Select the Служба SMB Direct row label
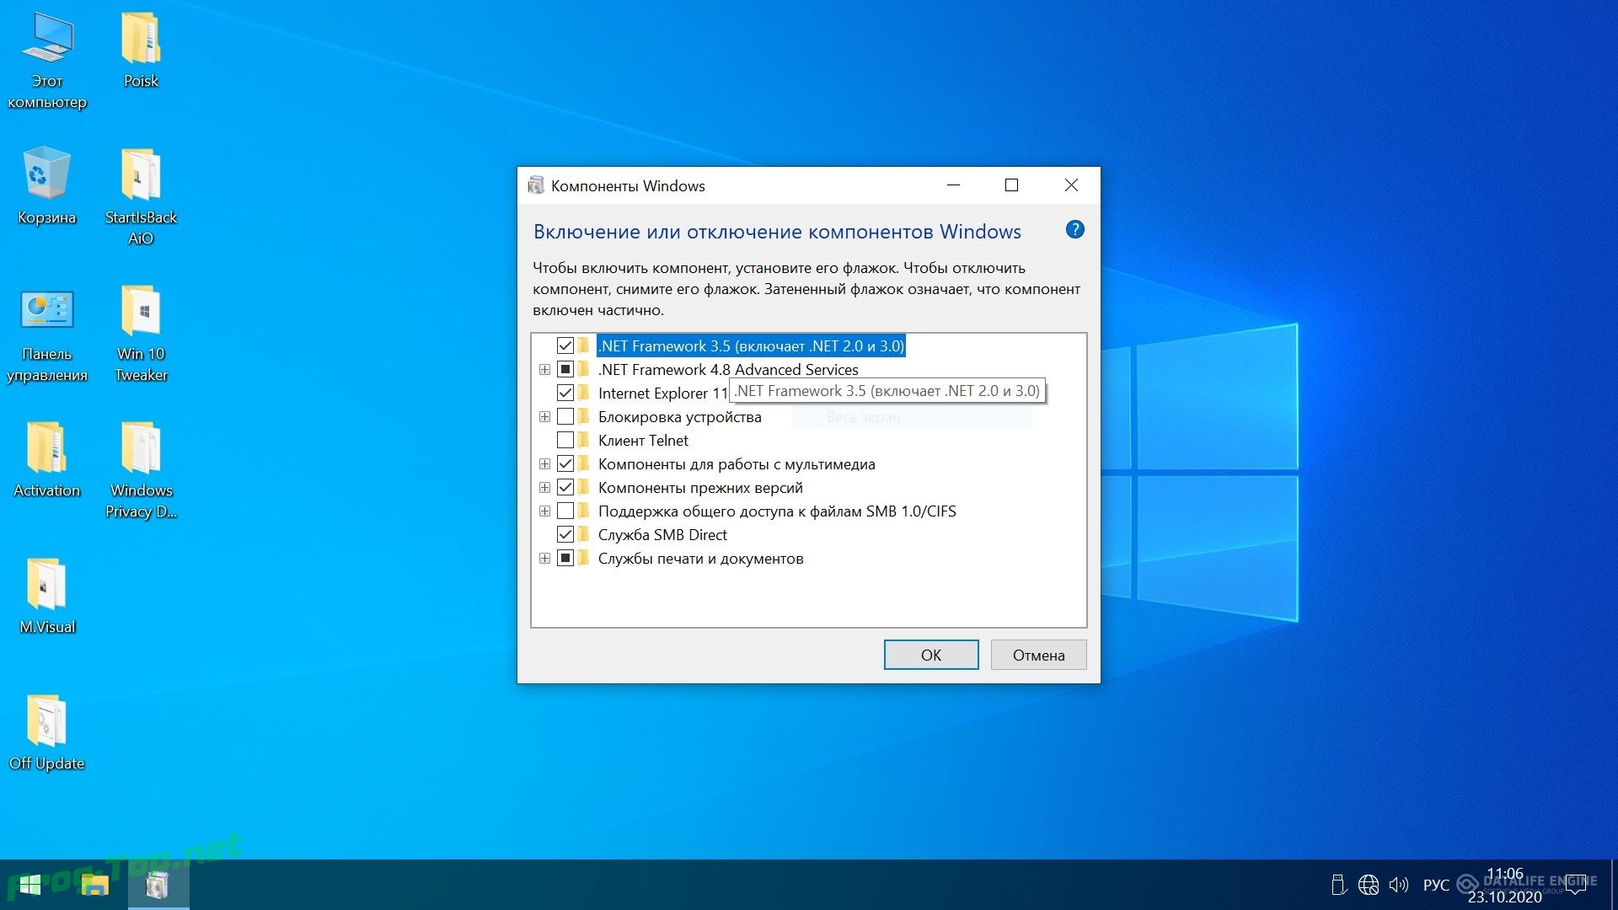 [662, 534]
